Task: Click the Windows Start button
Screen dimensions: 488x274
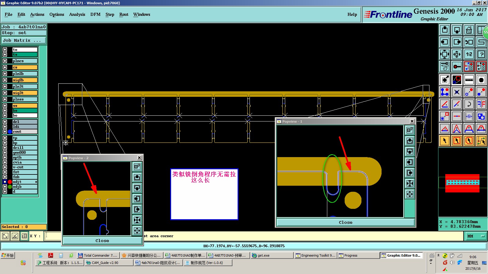Action: click(8, 255)
